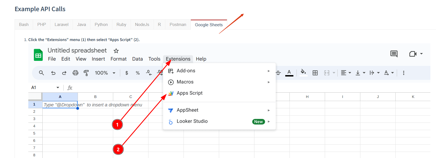Open the arrow next to Merge cells
436x158 pixels.
[334, 73]
